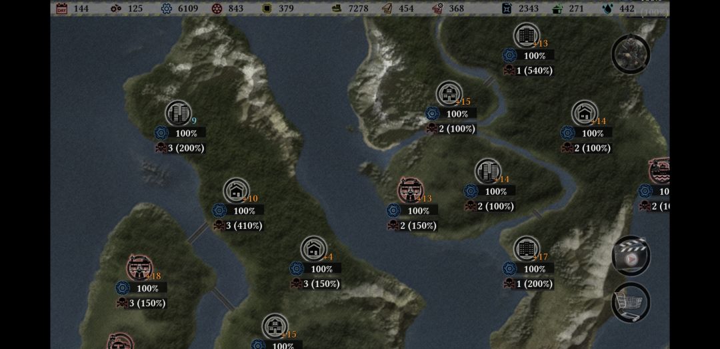The height and width of the screenshot is (349, 720).
Task: Click the orange +17 bonus label
Action: pyautogui.click(x=541, y=256)
